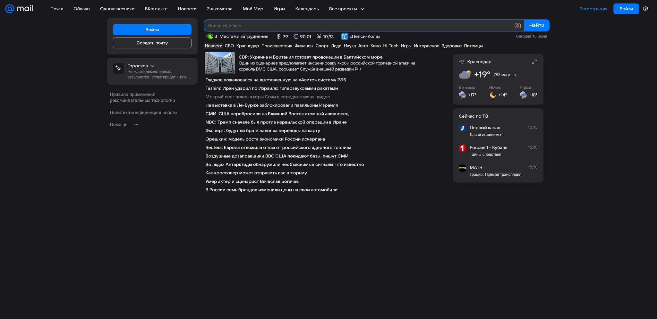
Task: Click the Создать почту button
Action: (x=152, y=43)
